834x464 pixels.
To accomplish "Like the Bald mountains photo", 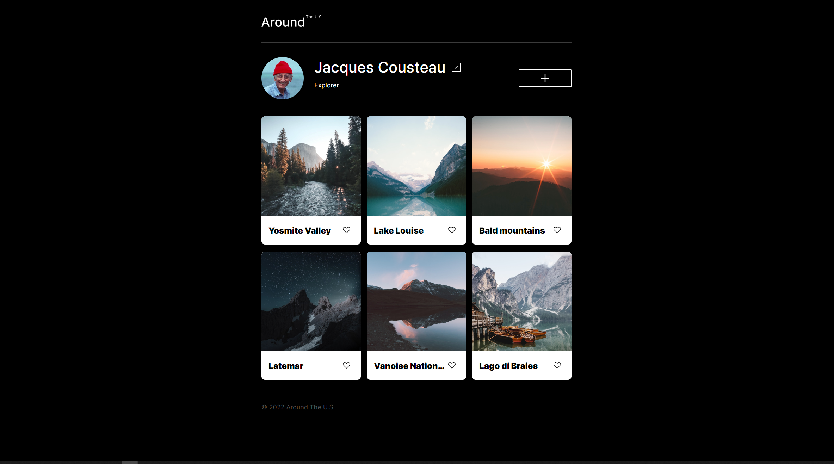I will click(557, 230).
